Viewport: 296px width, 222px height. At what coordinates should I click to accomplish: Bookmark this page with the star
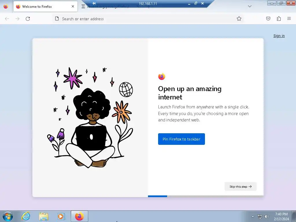point(239,18)
